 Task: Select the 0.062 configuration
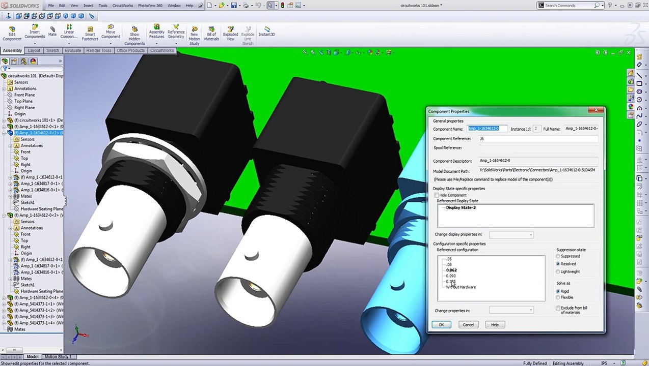[451, 270]
